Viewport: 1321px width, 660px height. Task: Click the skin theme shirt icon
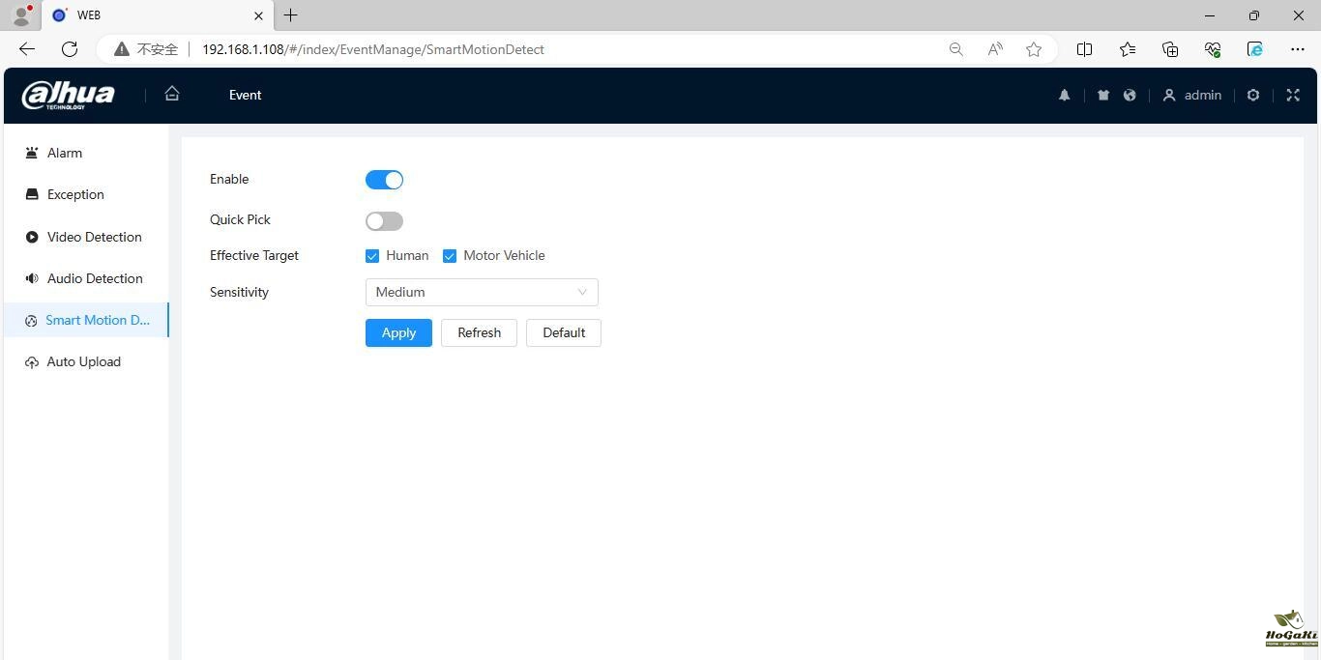click(x=1102, y=95)
